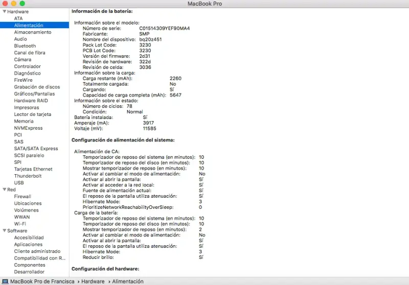Click the Información de la batería heading
Screen dimensions: 409x285
click(x=102, y=11)
